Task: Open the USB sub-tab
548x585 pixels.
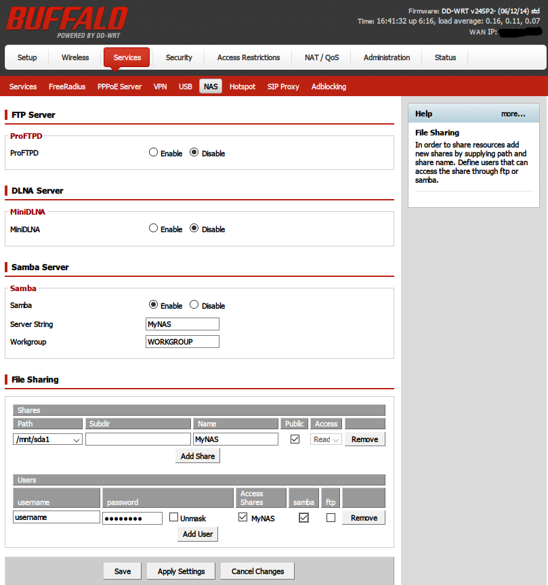Action: click(186, 87)
